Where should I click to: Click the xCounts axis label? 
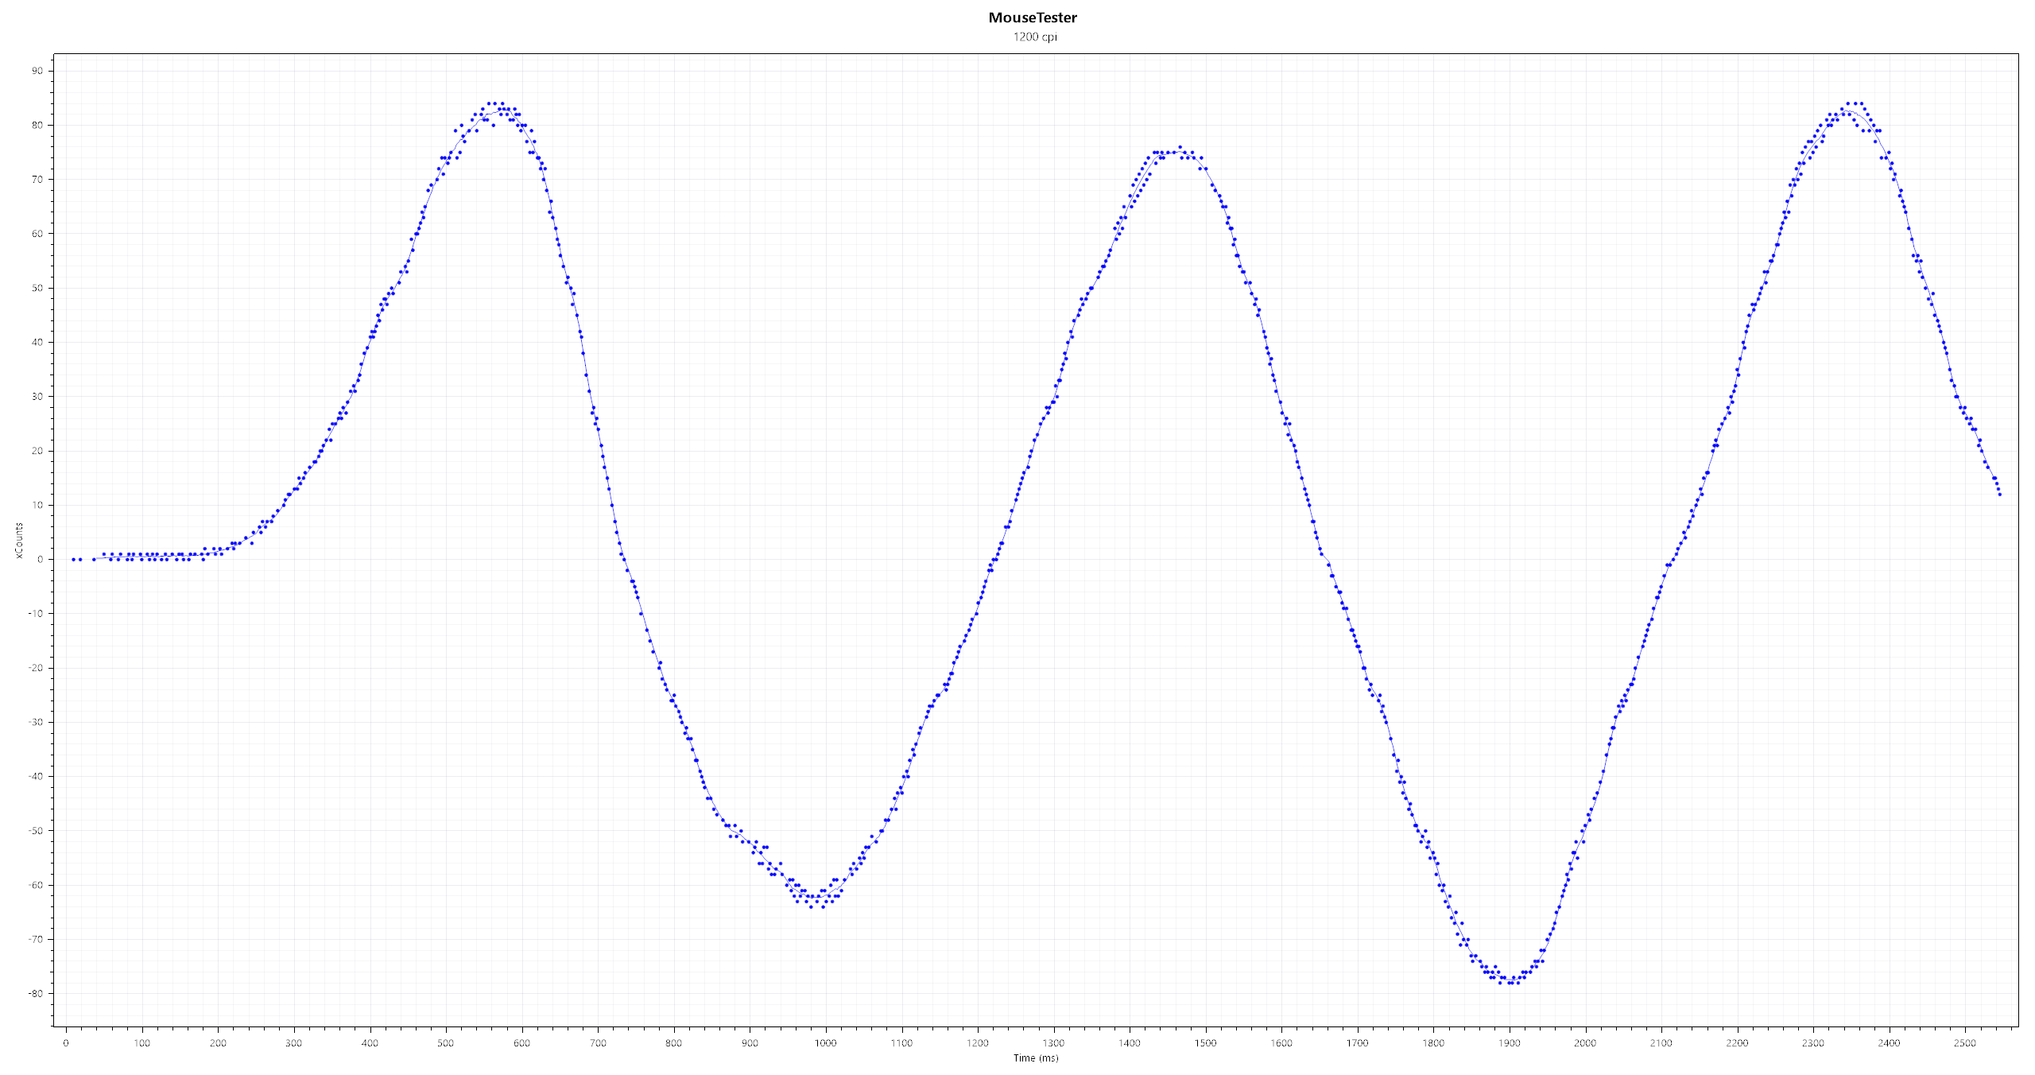[18, 541]
